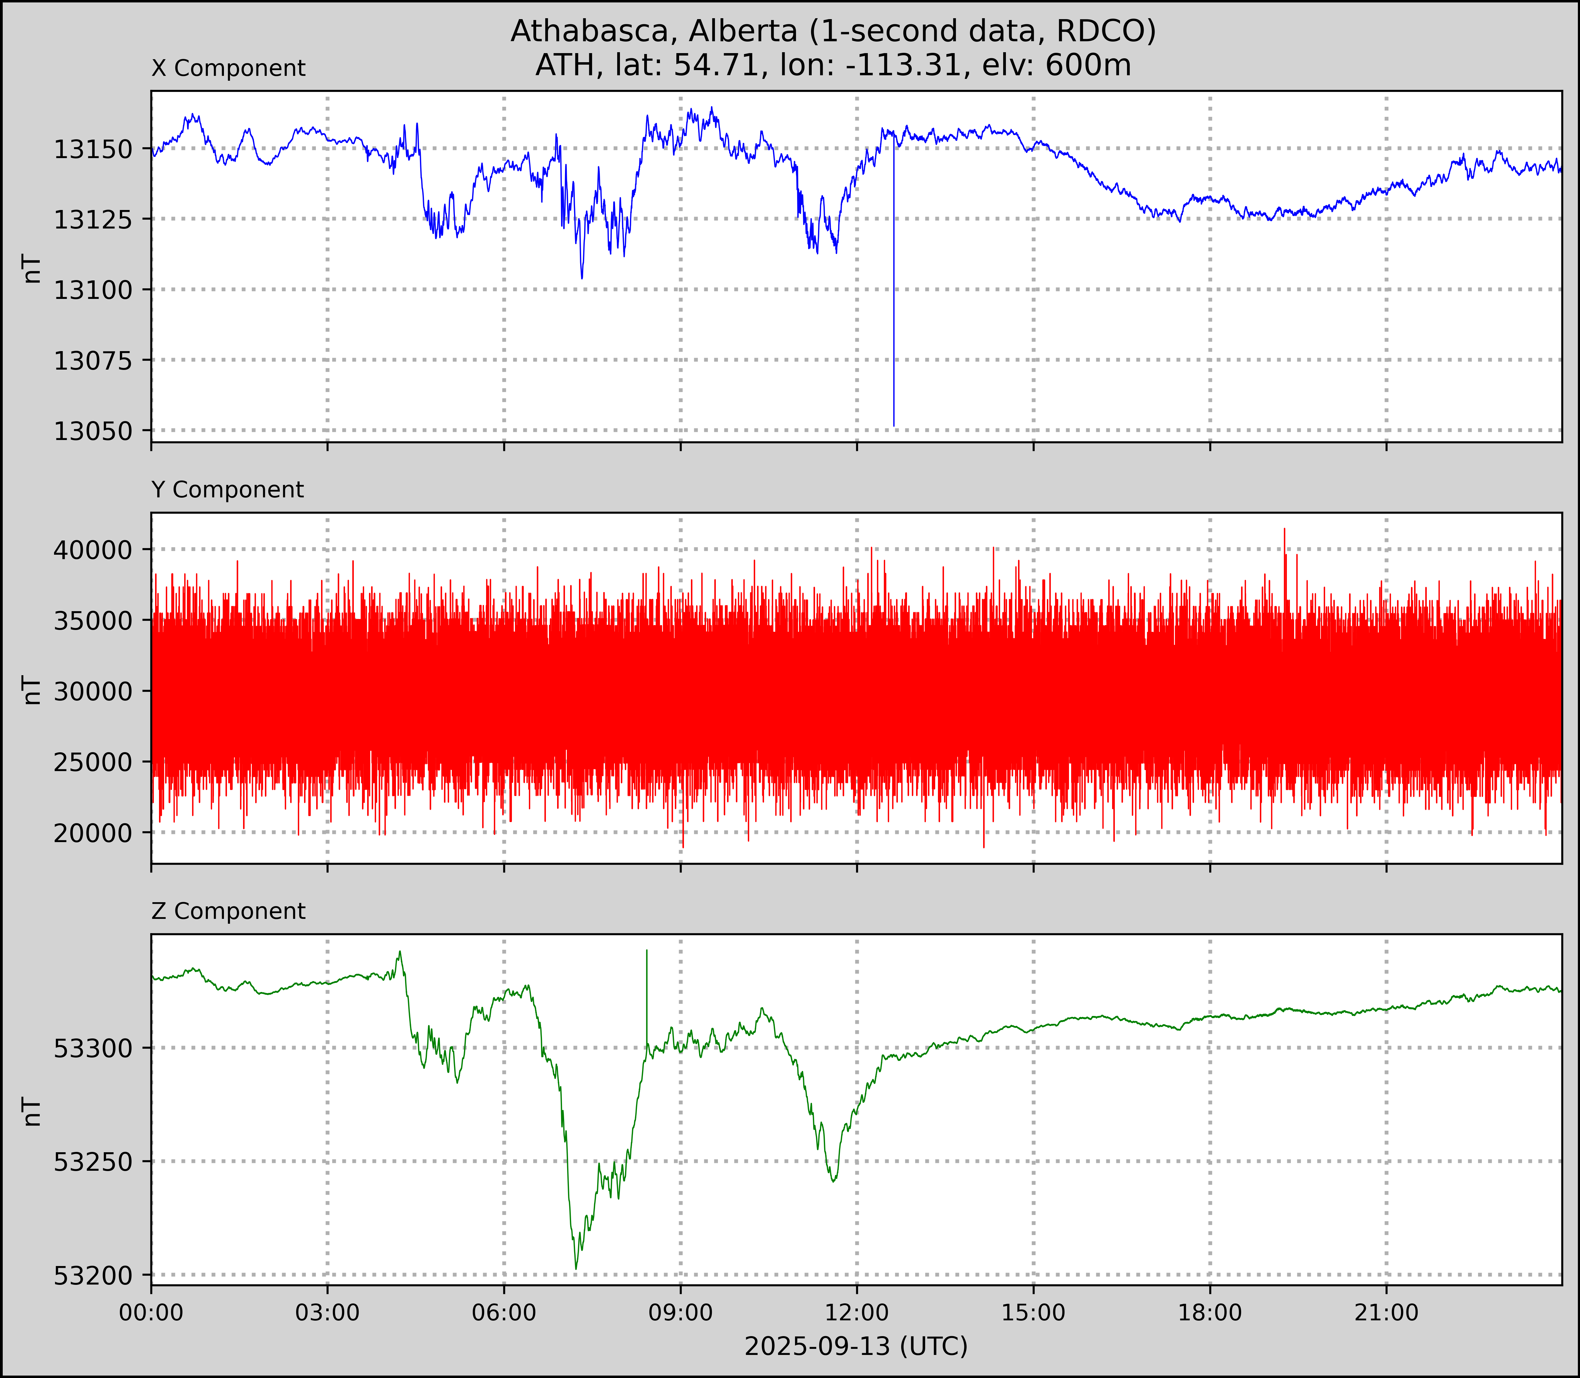Viewport: 1580px width, 1378px height.
Task: Click the 18:00 time axis label
Action: coord(1210,1313)
